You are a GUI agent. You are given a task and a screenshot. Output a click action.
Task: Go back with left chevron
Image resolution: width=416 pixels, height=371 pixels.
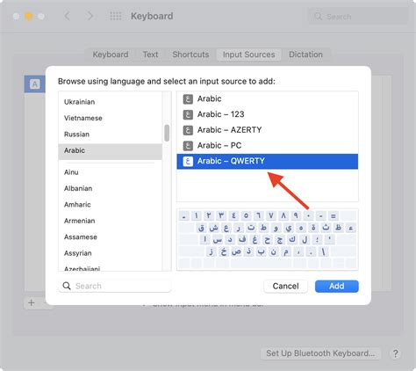(67, 16)
